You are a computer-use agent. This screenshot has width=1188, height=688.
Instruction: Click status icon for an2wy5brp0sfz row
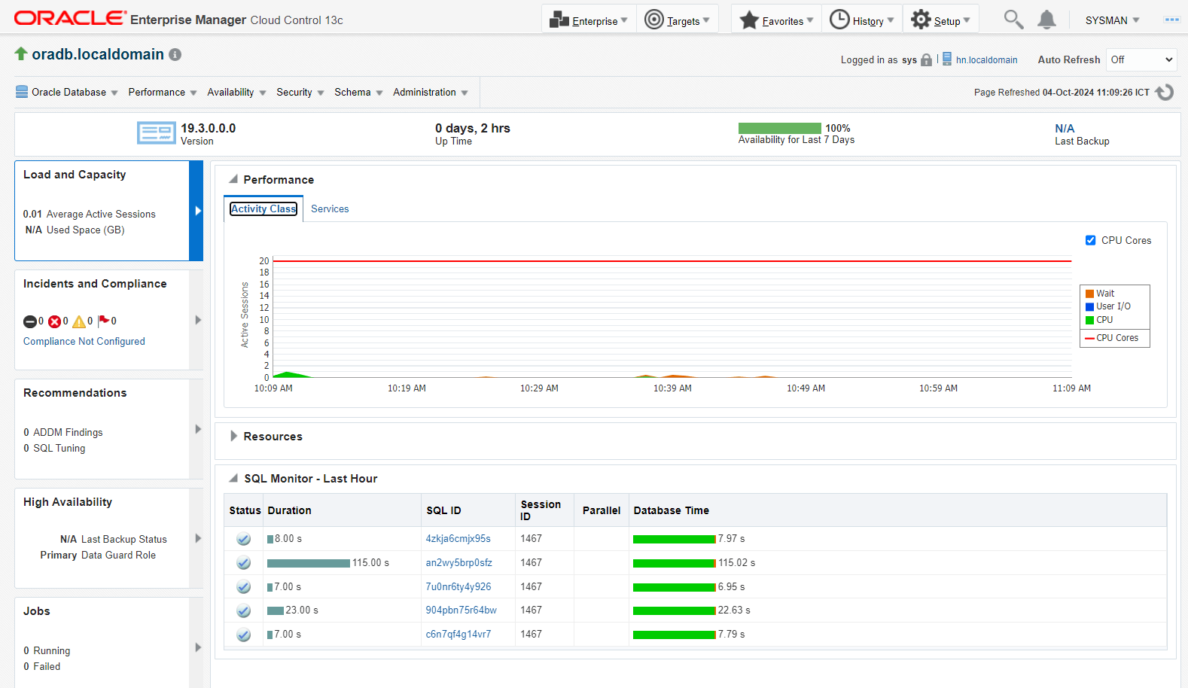point(243,563)
